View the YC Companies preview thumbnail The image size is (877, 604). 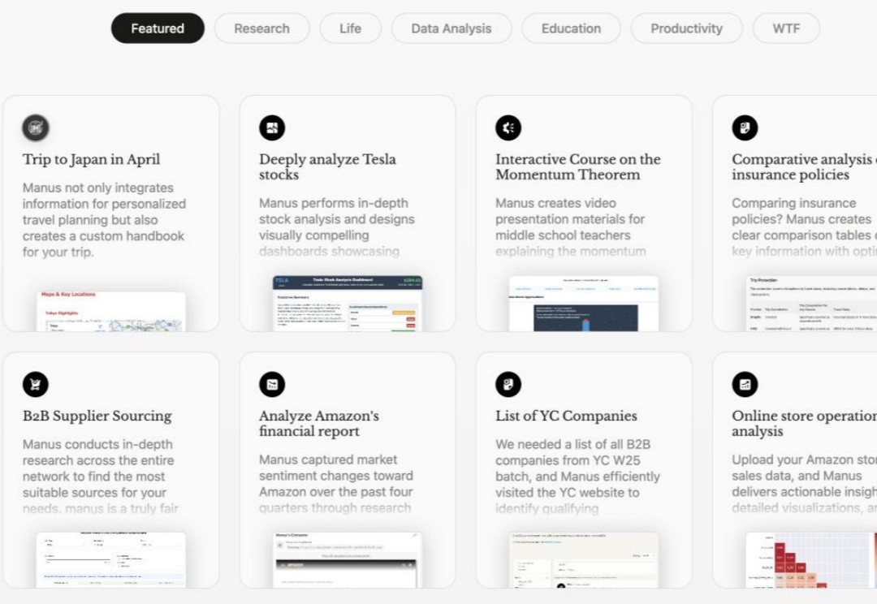pos(583,559)
